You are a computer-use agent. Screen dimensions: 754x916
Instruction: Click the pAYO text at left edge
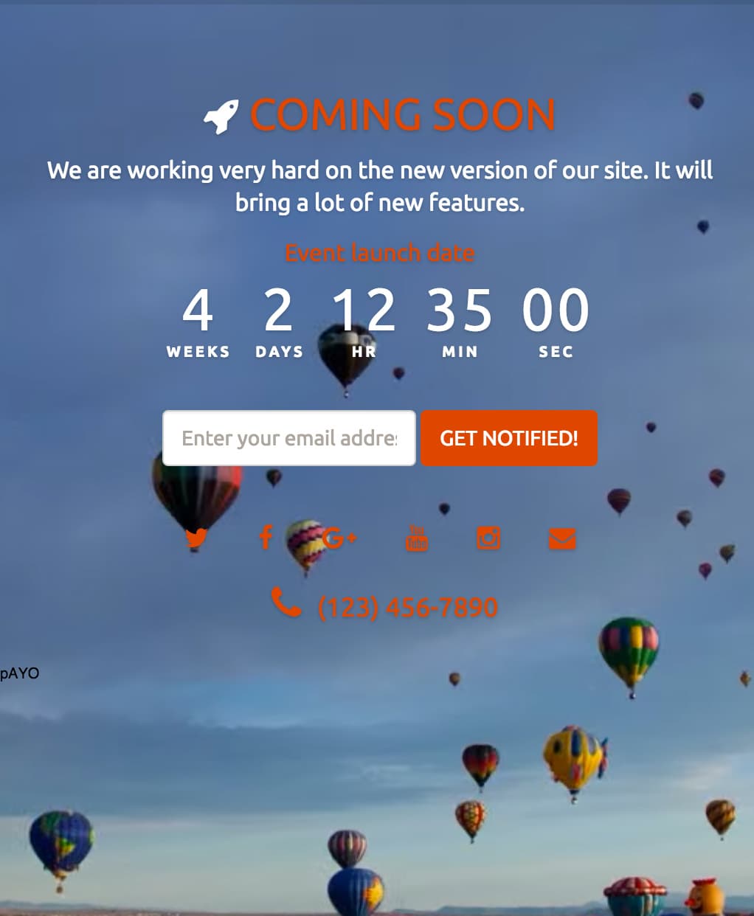pyautogui.click(x=20, y=673)
